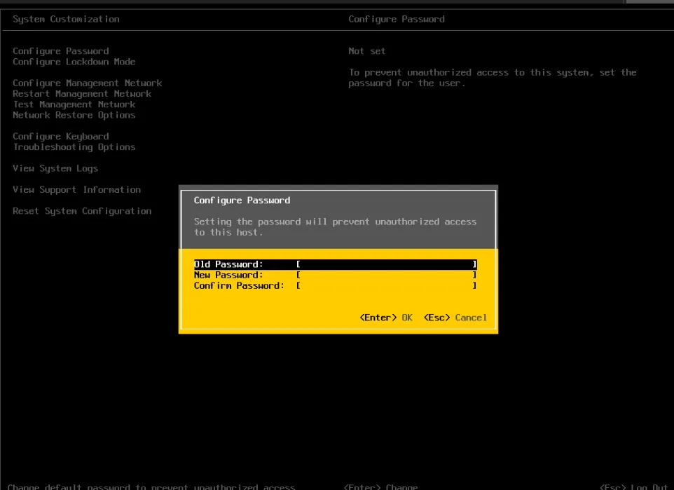Screen dimensions: 674x490
Task: Click 'To prevent unauthorized access' description
Action: pyautogui.click(x=493, y=78)
